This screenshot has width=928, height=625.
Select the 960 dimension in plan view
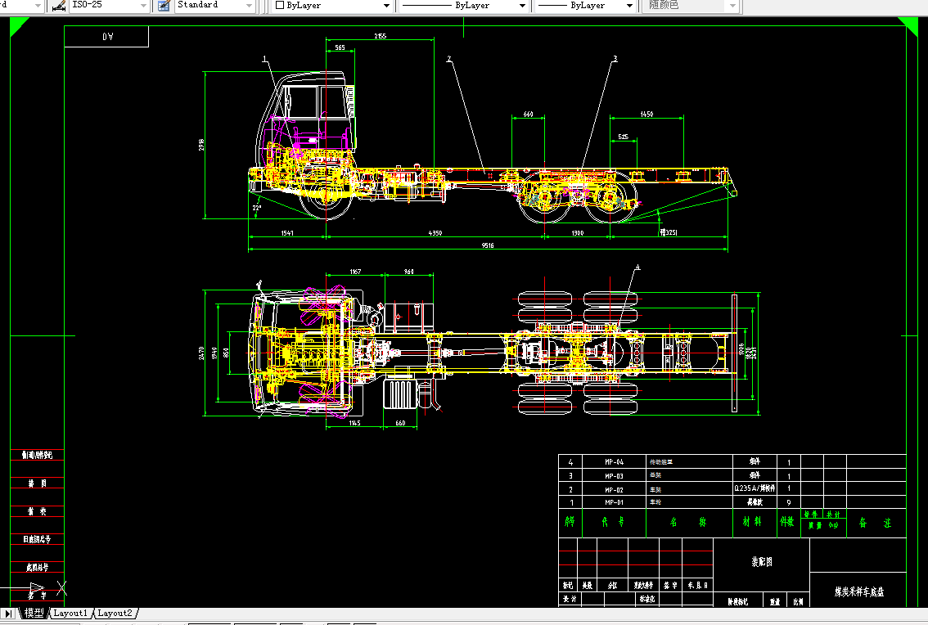pos(409,272)
